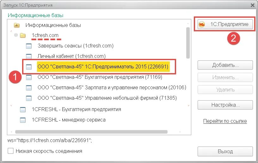Image resolution: width=258 pixels, height=163 pixels.
Task: Click the horizontal scrollbar left arrow
Action: click(11, 132)
